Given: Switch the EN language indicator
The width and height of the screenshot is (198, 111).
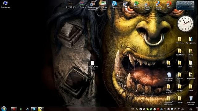Looking at the screenshot, I should coord(132,109).
